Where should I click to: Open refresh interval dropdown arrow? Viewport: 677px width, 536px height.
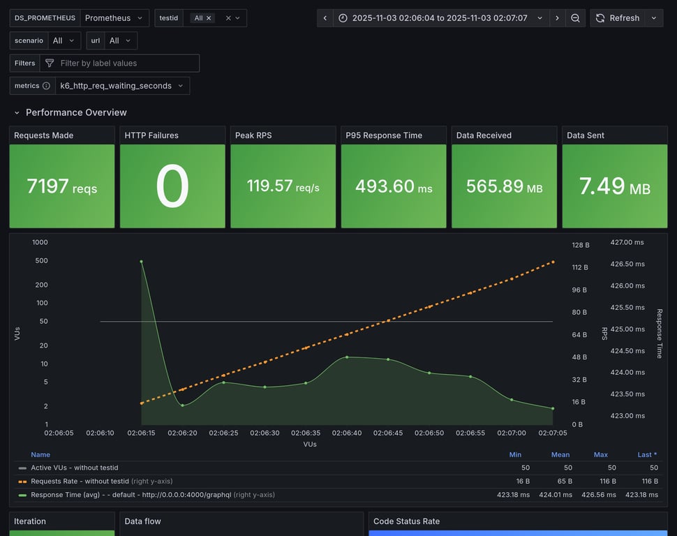coord(654,18)
